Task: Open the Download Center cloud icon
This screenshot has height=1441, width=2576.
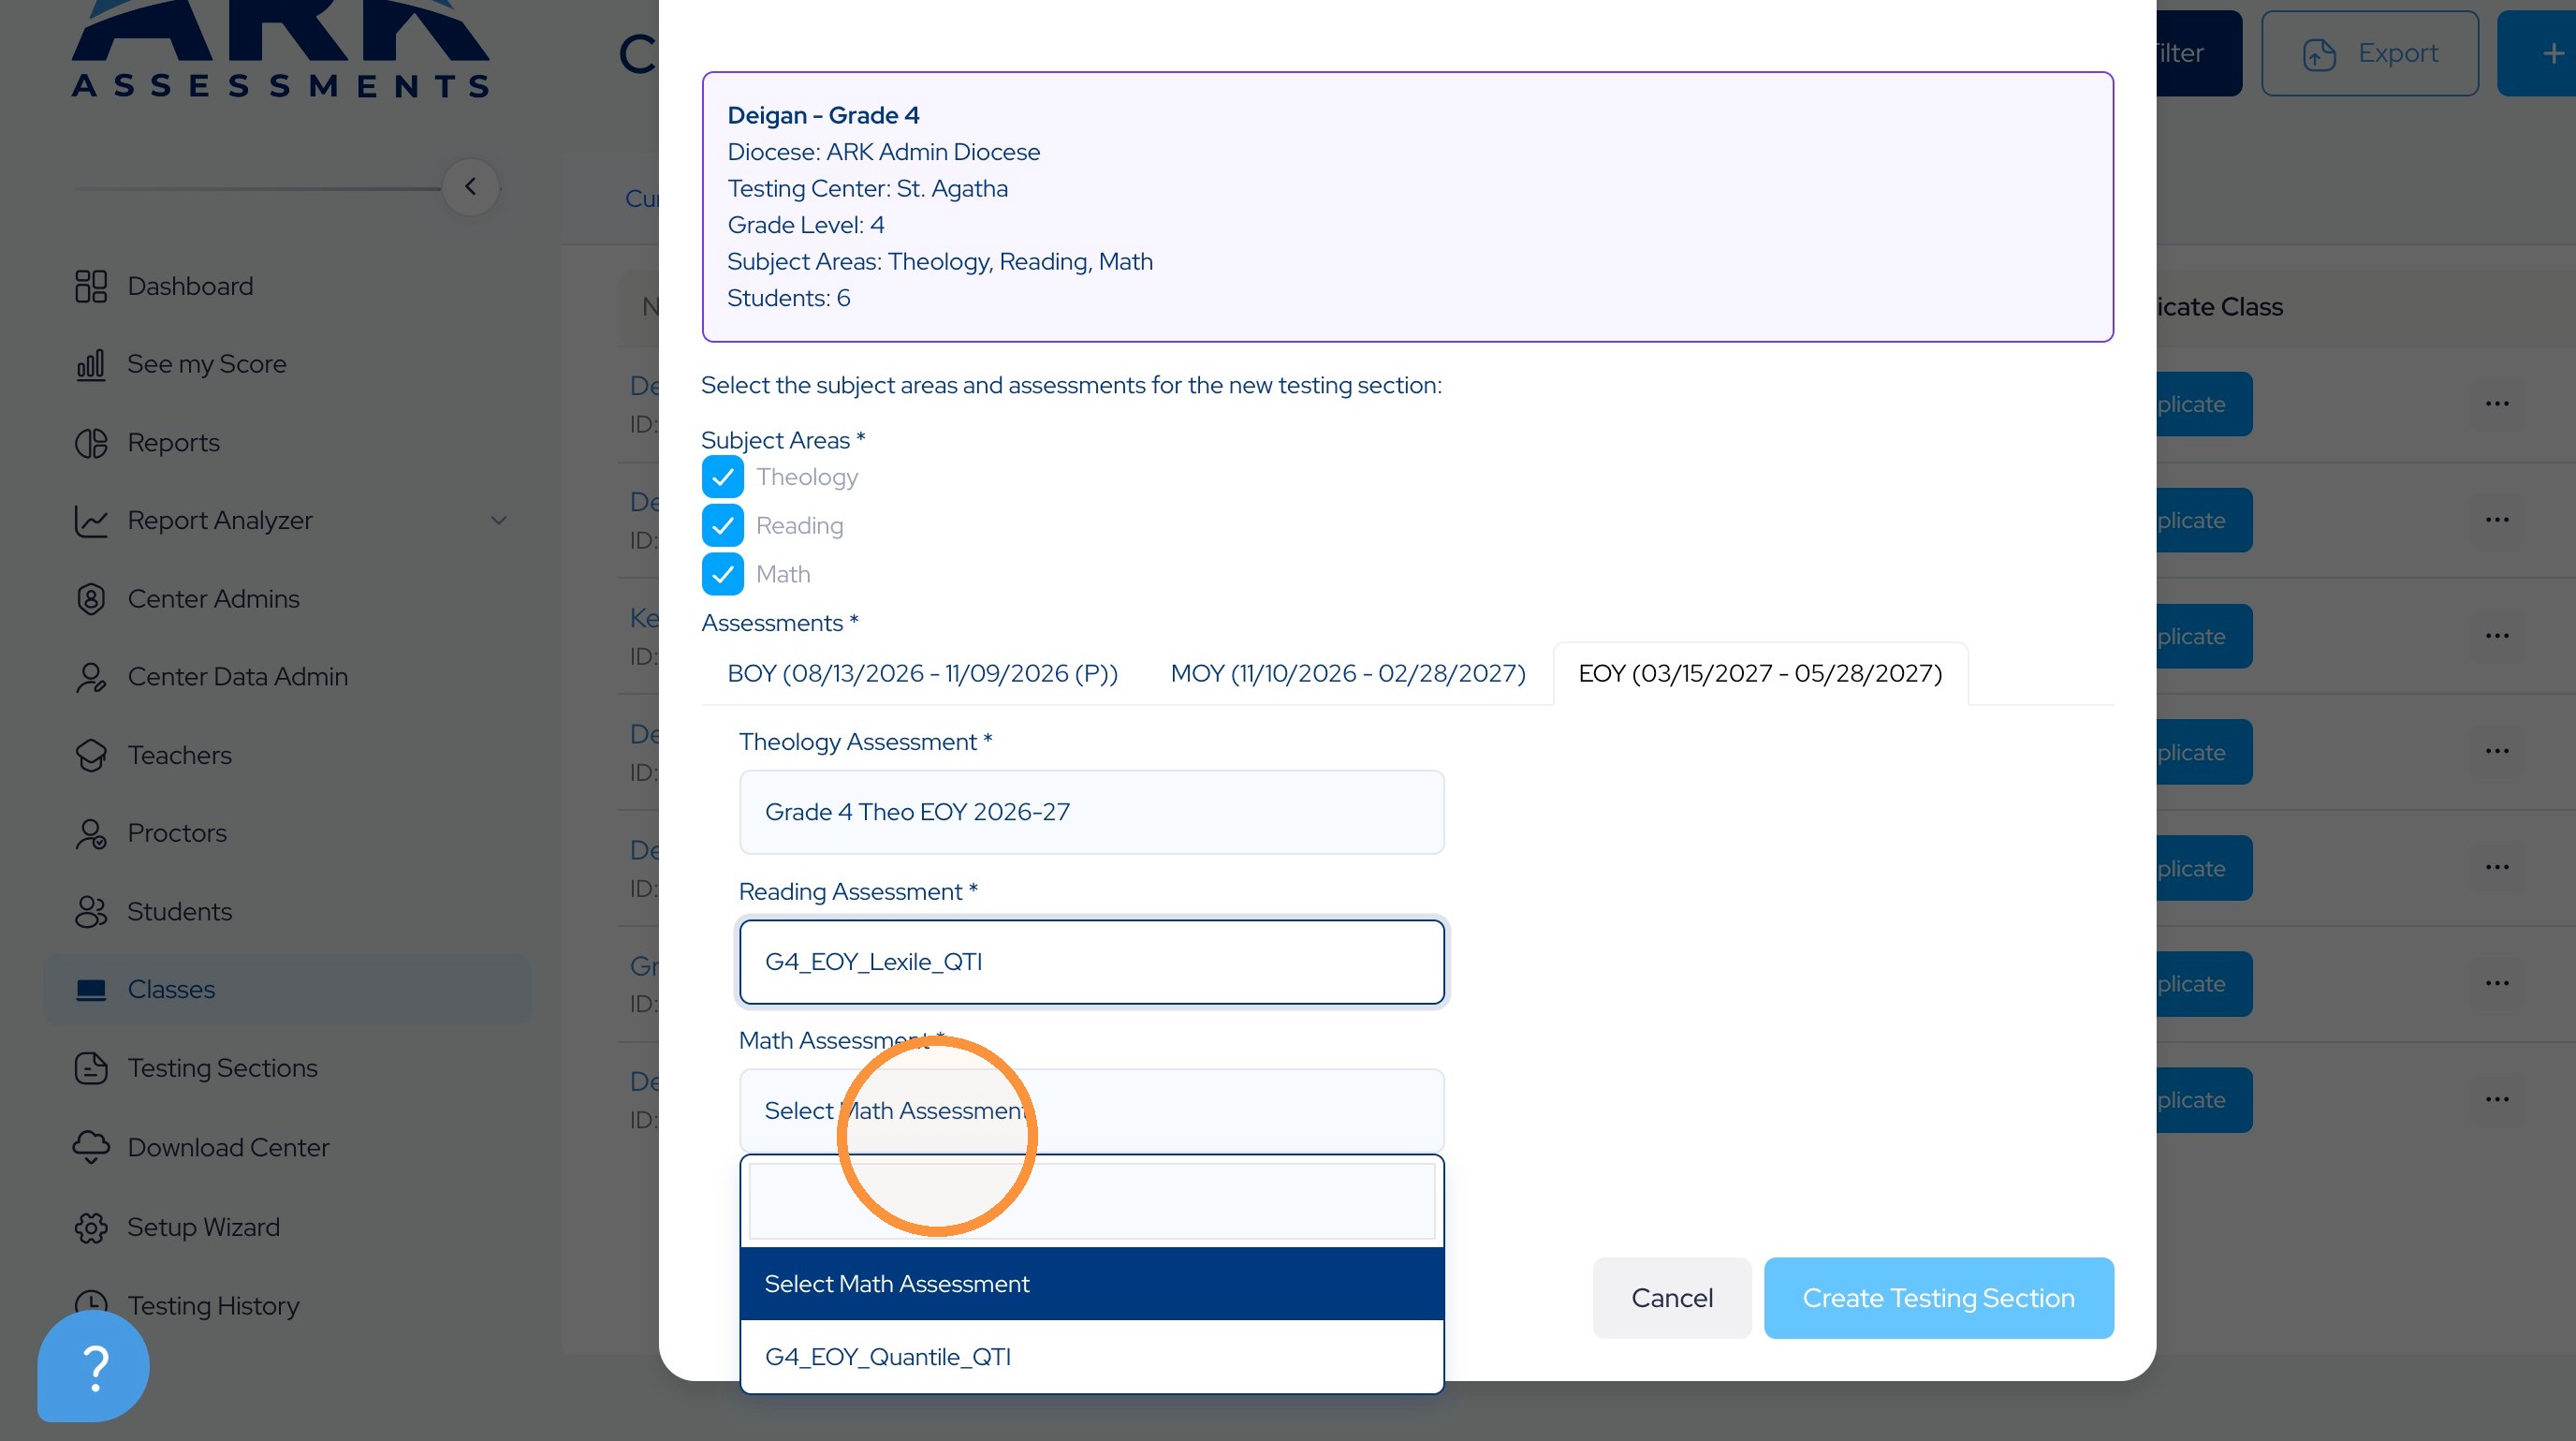Action: tap(91, 1147)
